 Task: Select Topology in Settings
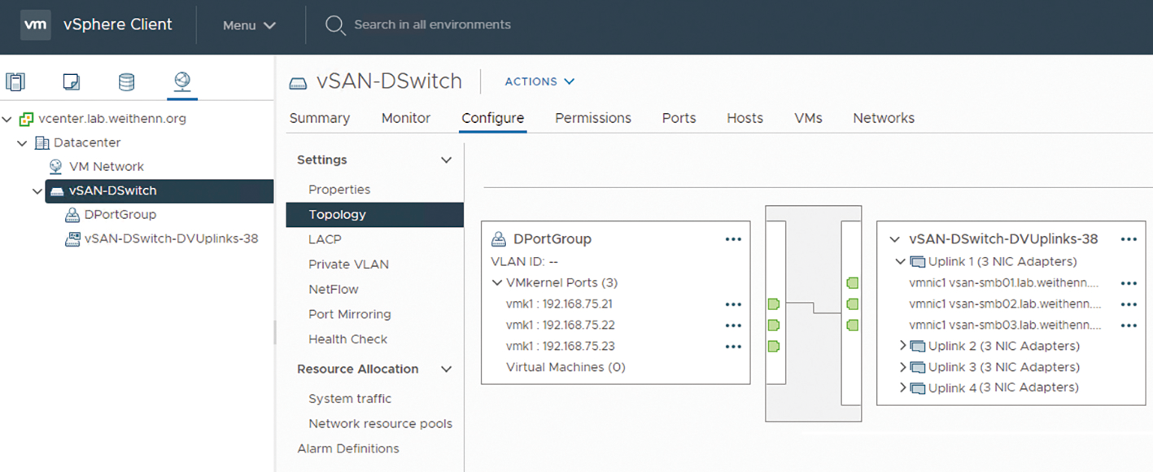coord(375,215)
